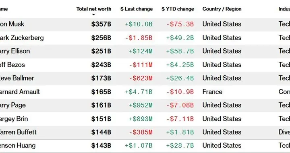The height and width of the screenshot is (153, 290).
Task: Sort by $ Last change column header
Action: (x=137, y=9)
